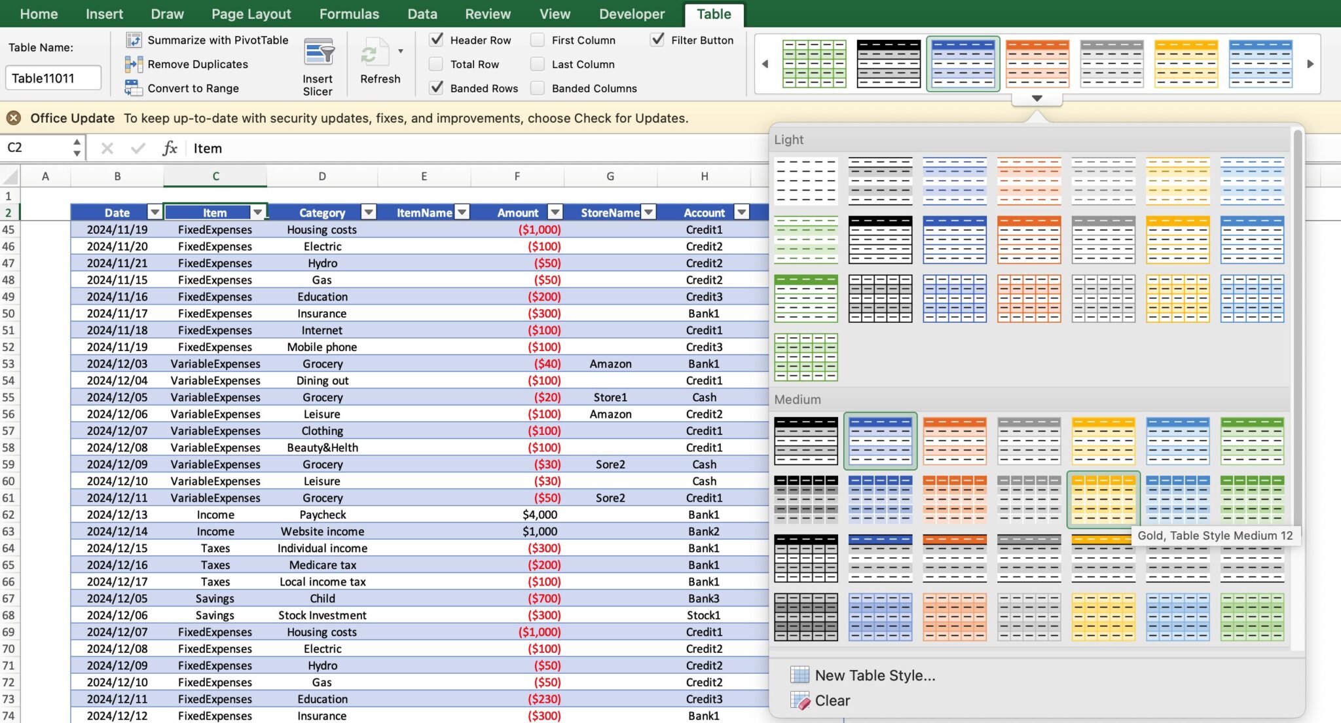Open the StoreName column filter dropdown
The width and height of the screenshot is (1341, 723).
(648, 212)
